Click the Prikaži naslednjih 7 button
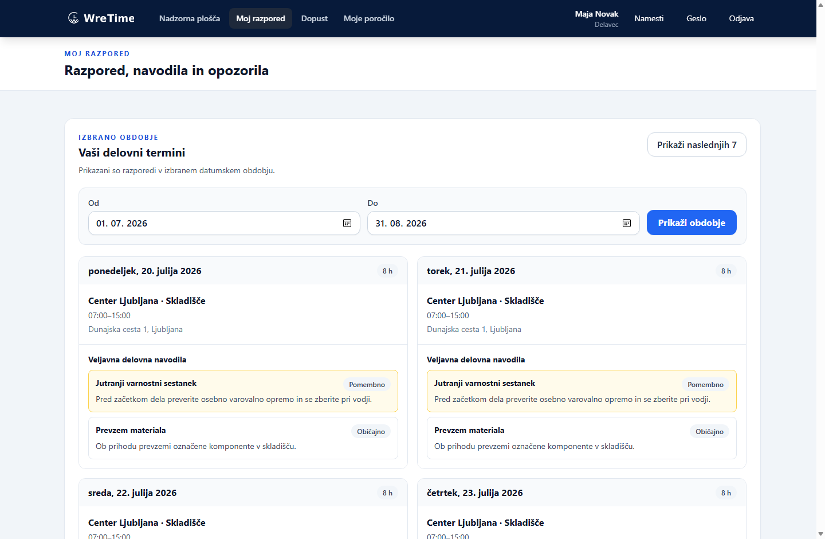This screenshot has width=825, height=539. (x=697, y=144)
